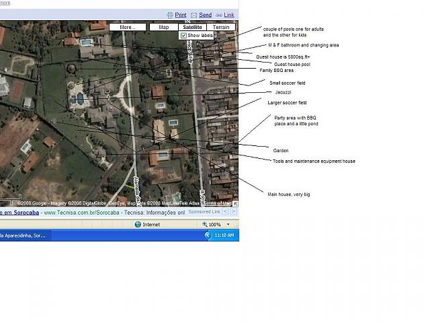
Task: Click the system tray expand arrow icon
Action: tap(208, 236)
